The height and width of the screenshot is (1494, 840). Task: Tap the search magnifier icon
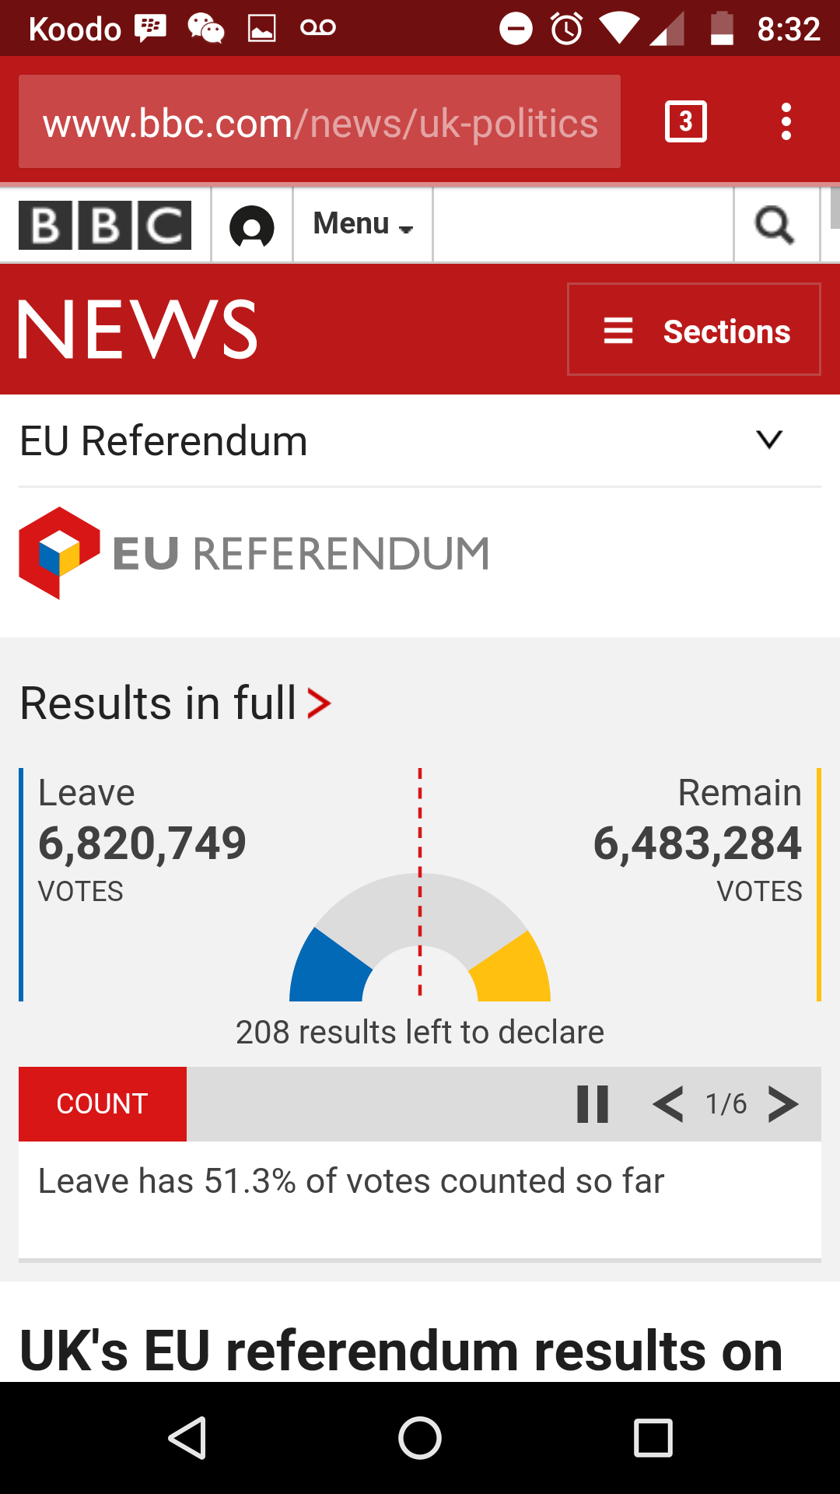click(775, 226)
